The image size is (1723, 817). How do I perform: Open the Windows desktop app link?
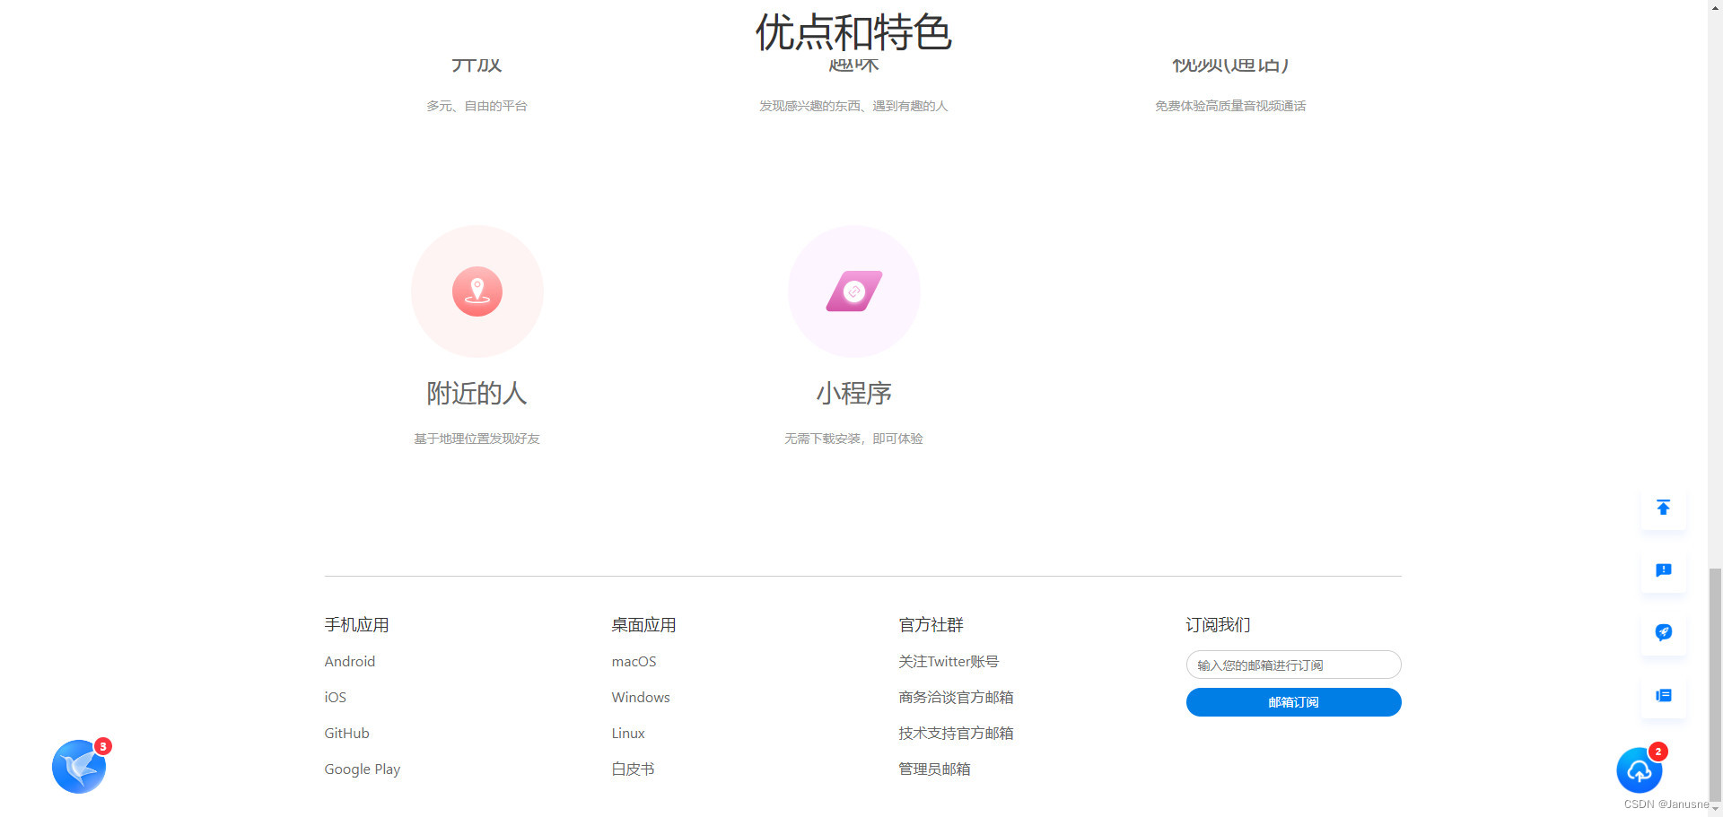[x=641, y=697]
